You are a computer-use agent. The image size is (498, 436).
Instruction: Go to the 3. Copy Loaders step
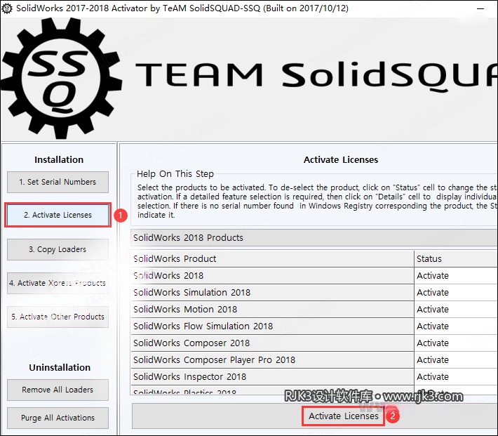(58, 249)
